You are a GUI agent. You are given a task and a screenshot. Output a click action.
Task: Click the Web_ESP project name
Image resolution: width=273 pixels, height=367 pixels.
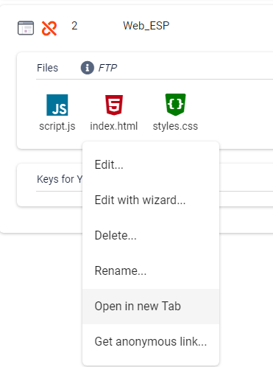146,26
